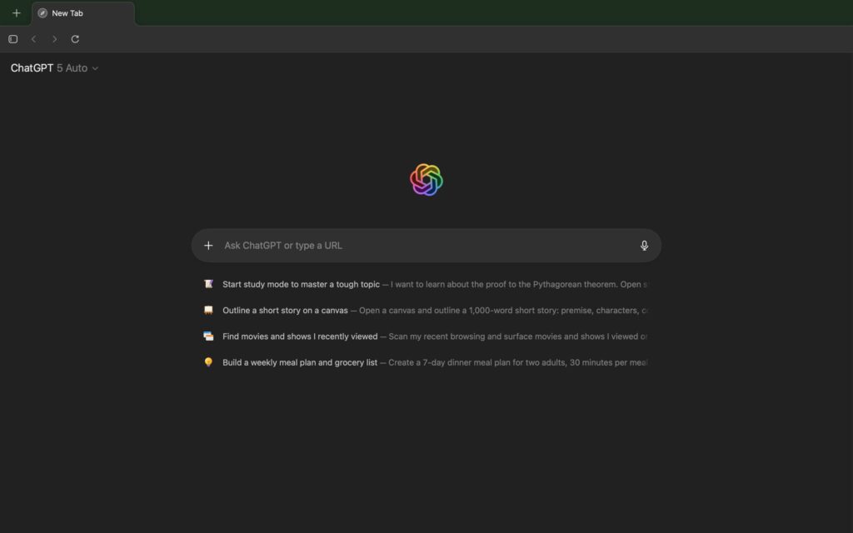The height and width of the screenshot is (533, 853).
Task: Open the Find movies and shows suggestion text
Action: click(300, 336)
